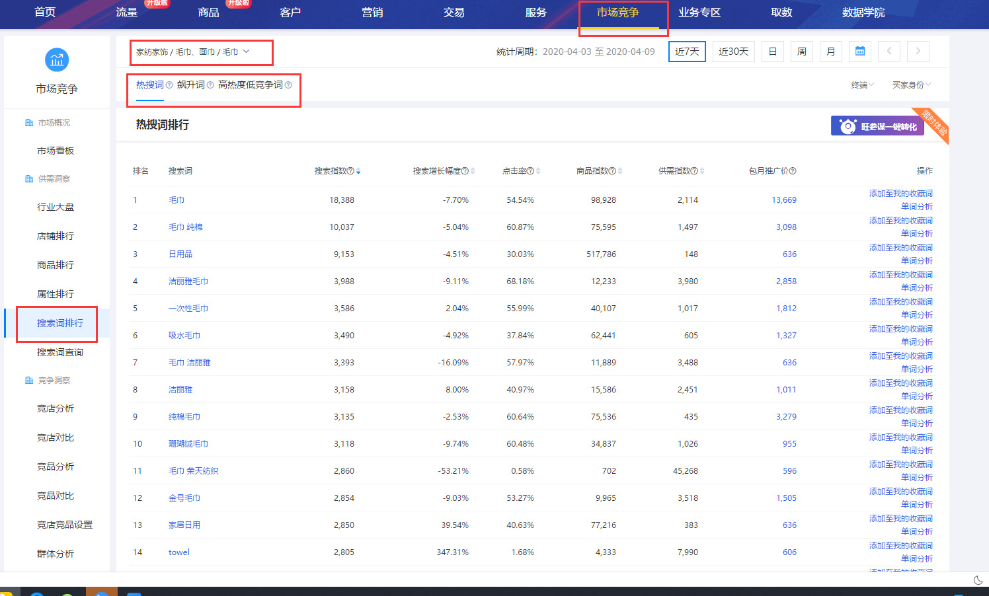989x596 pixels.
Task: Open 流量 in top navigation
Action: coord(127,13)
